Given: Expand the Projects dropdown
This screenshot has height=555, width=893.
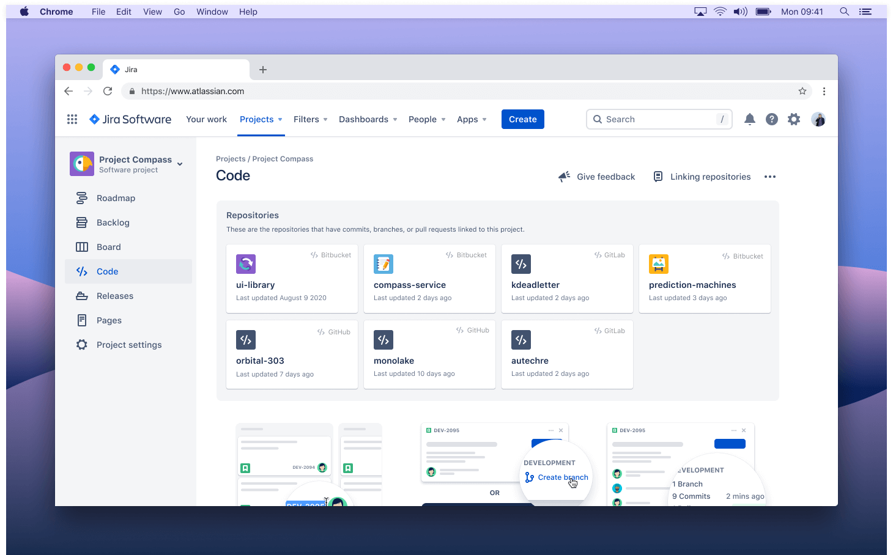Looking at the screenshot, I should point(261,119).
